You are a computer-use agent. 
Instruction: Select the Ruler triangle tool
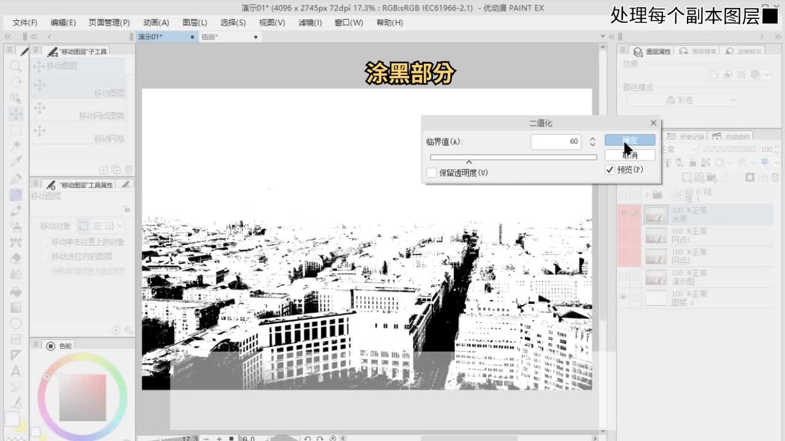(16, 355)
